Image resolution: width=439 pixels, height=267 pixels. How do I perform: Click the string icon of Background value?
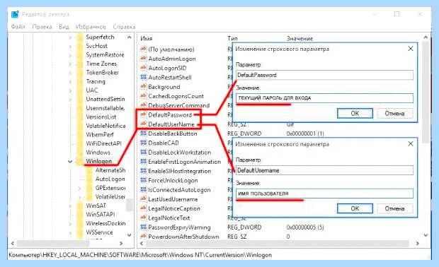pos(143,87)
